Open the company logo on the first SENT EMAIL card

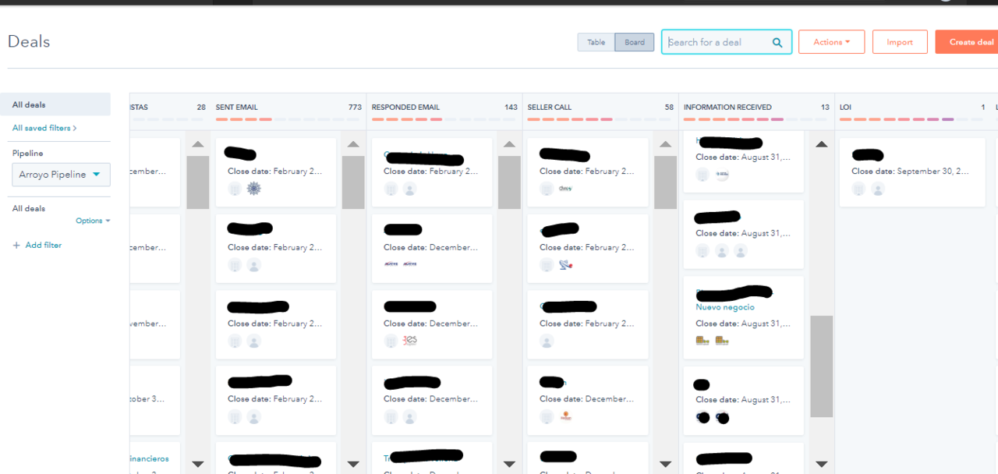pyautogui.click(x=253, y=189)
